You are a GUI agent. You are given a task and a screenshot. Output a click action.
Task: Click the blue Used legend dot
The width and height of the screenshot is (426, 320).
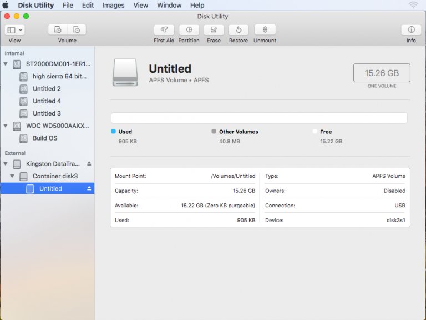point(114,132)
